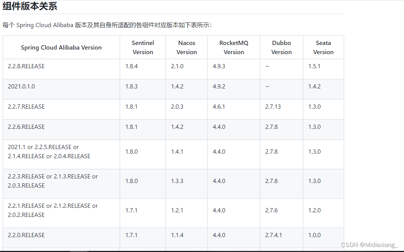
Task: Click RocketMQ 4.4.0 in the 2.2.3.RELEASE row
Action: (219, 181)
